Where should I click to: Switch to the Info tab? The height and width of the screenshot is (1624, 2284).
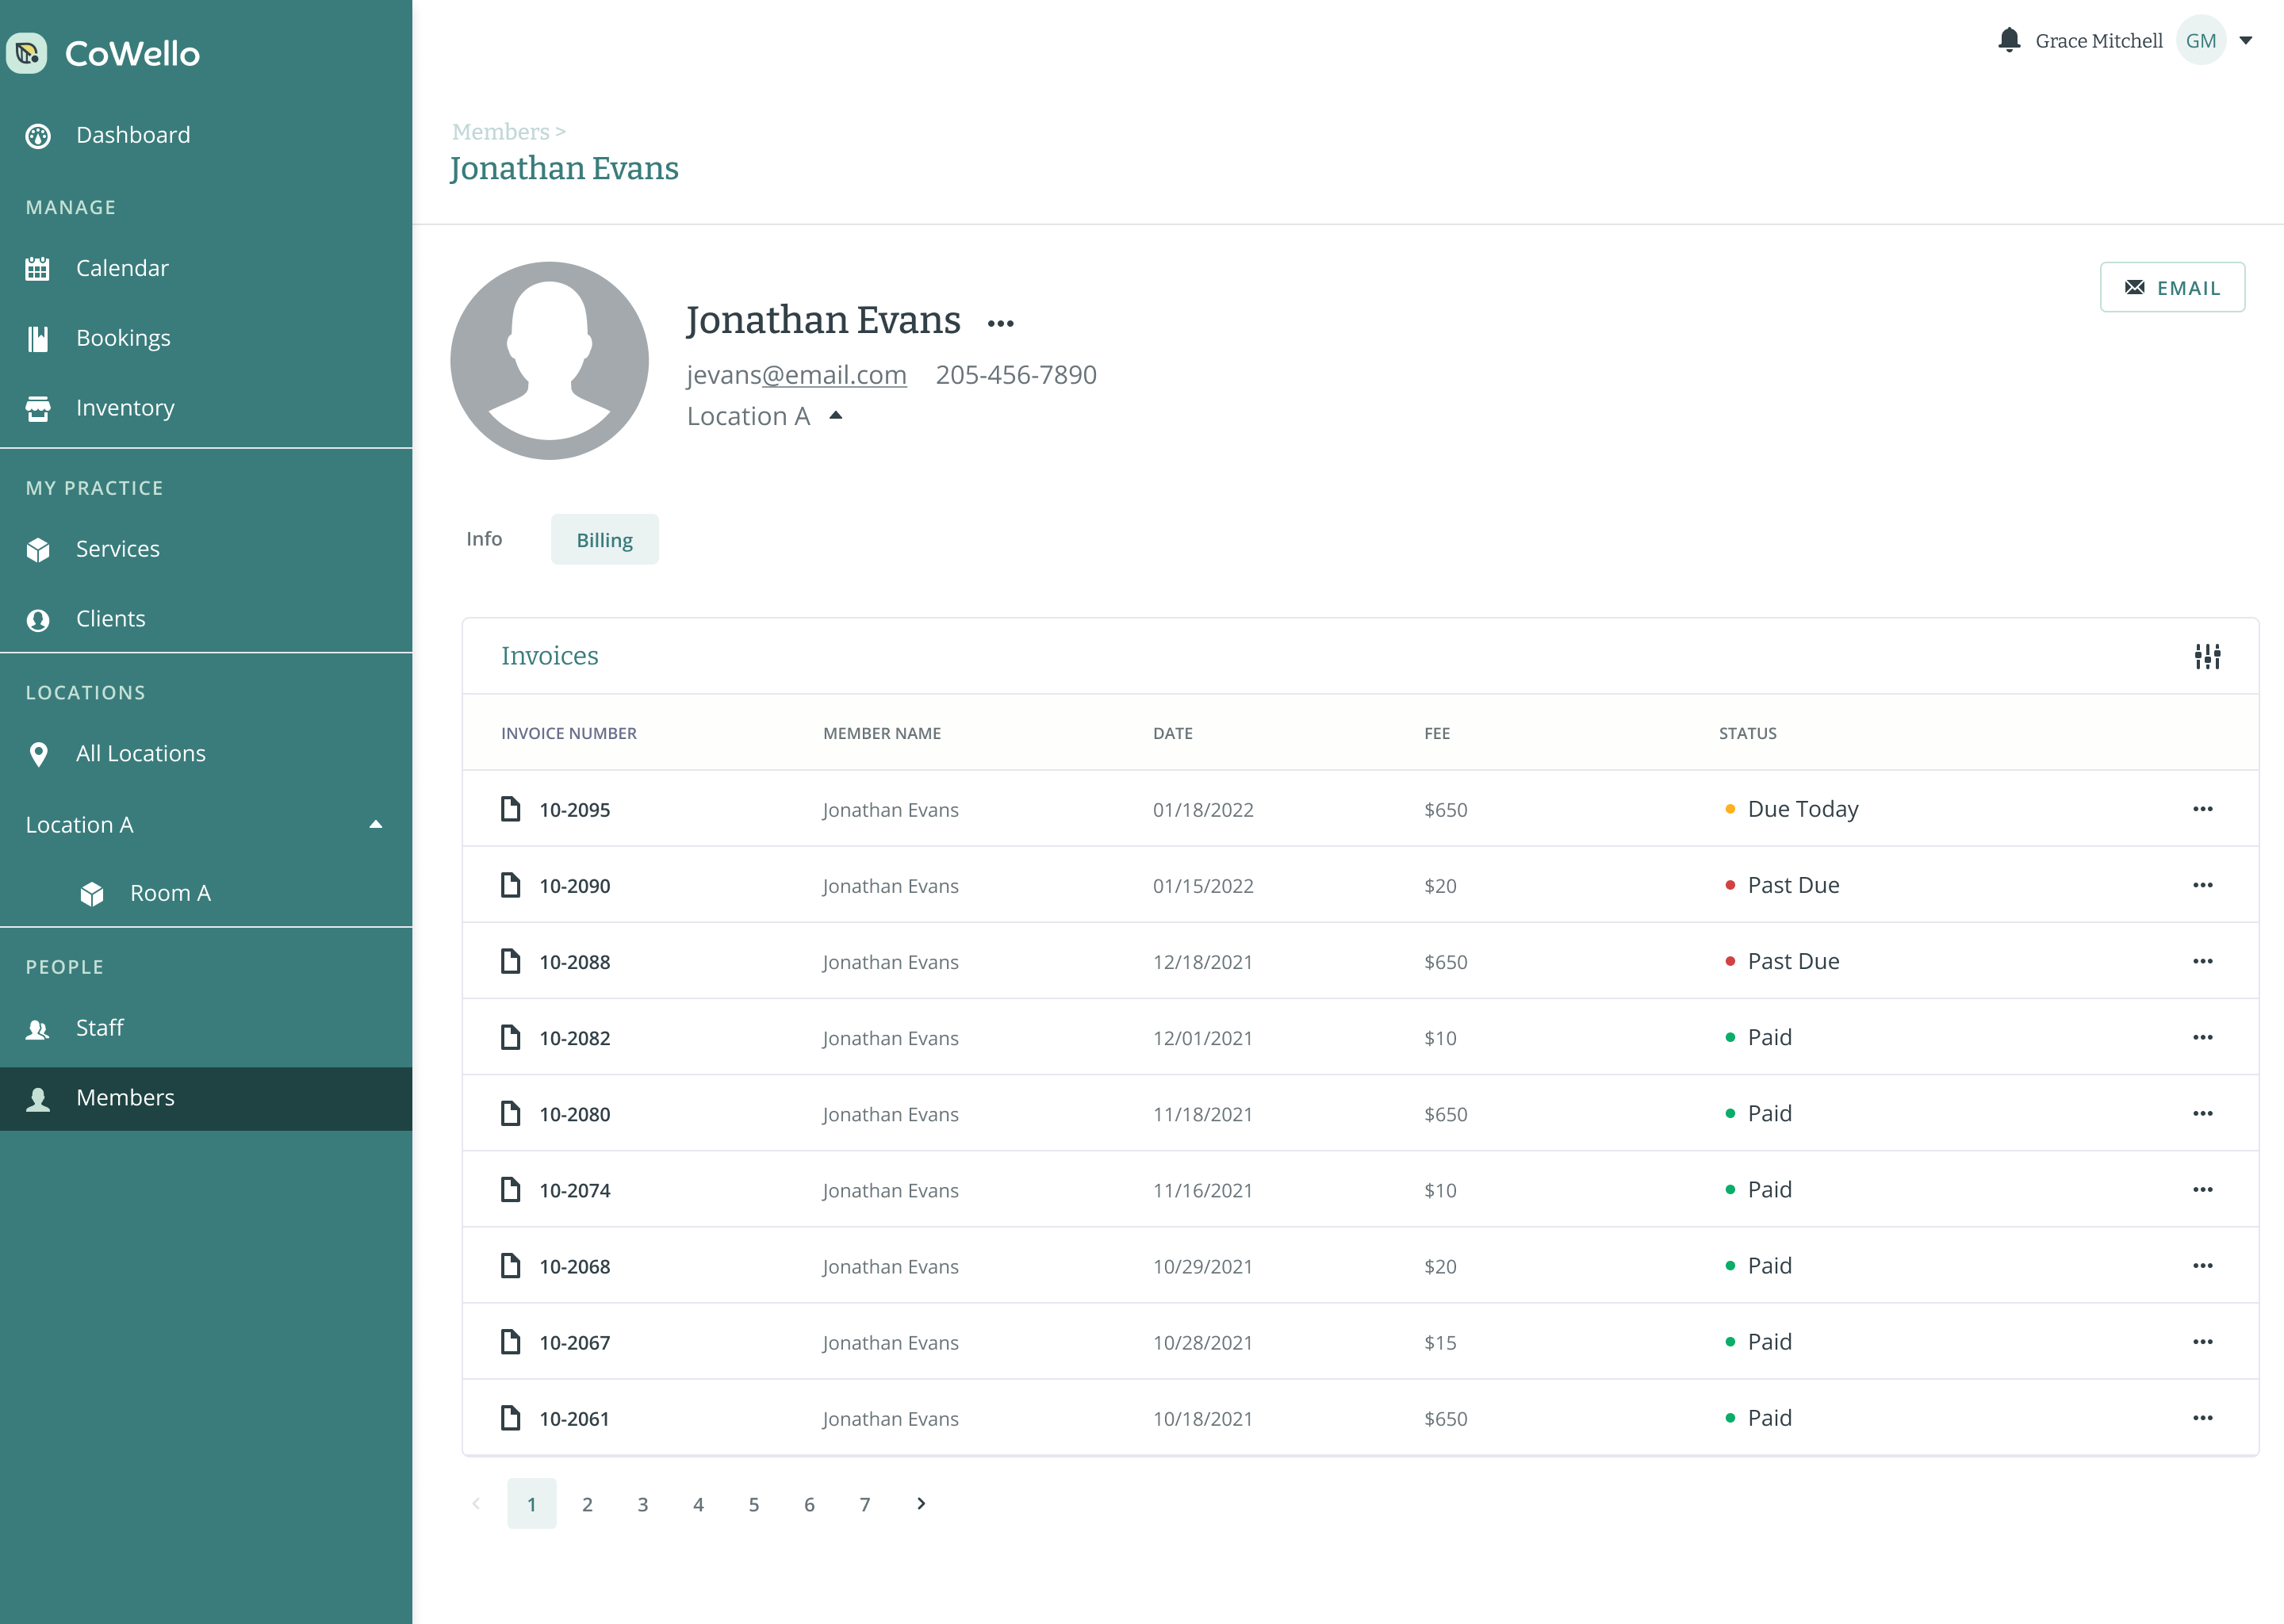coord(484,539)
